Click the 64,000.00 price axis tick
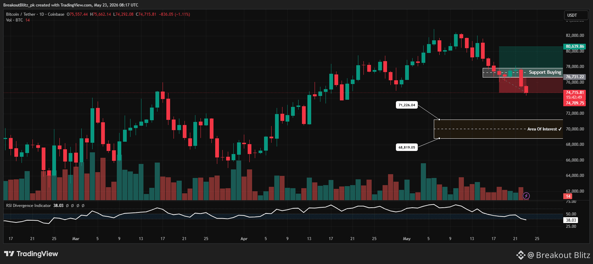The width and height of the screenshot is (593, 264). pos(575,176)
